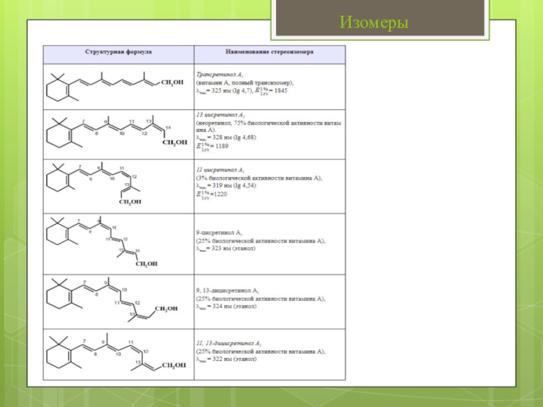Click the 1189 extinction value text

click(222, 146)
